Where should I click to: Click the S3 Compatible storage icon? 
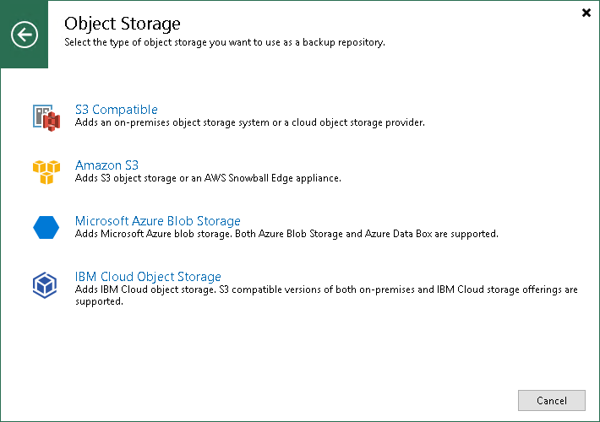tap(46, 117)
